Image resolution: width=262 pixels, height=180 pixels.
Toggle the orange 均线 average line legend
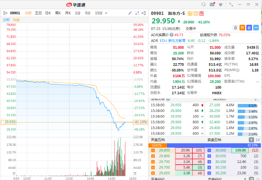click(16, 20)
